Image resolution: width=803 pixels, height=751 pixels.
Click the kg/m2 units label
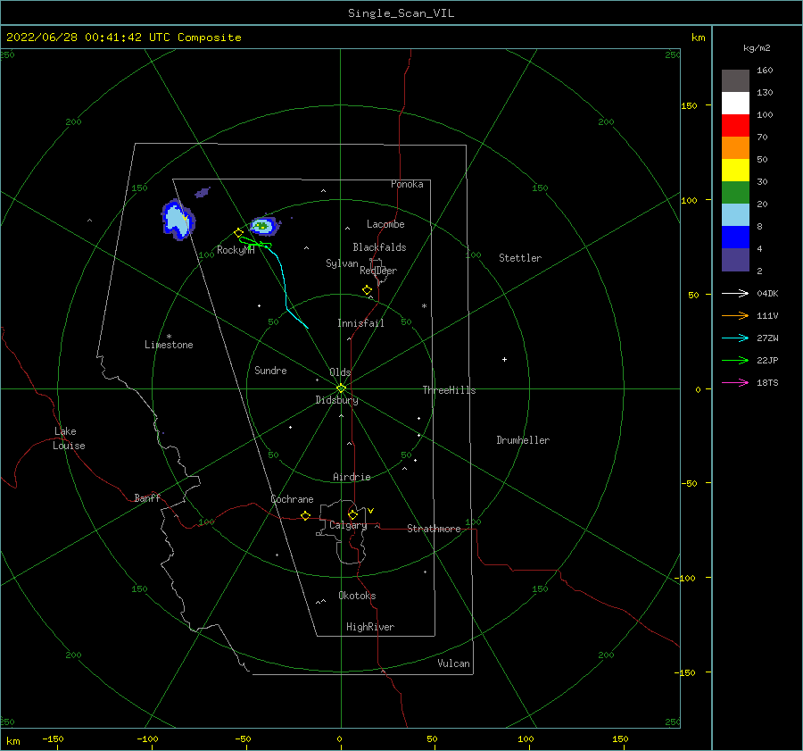coord(757,48)
